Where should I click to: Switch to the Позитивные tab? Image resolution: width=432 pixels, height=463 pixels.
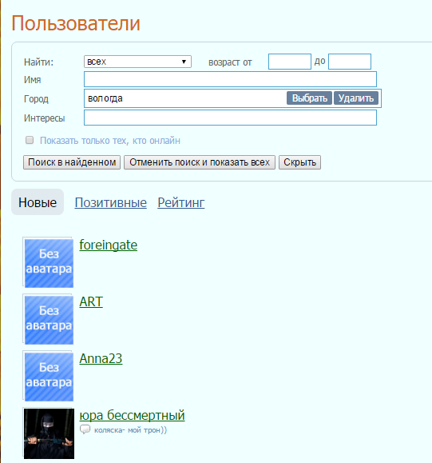click(110, 202)
